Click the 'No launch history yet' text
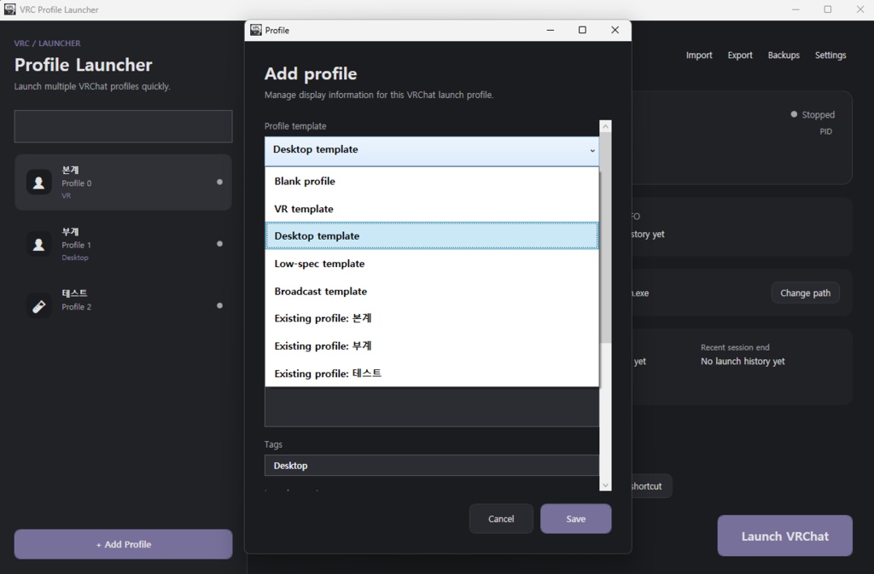The height and width of the screenshot is (574, 874). coord(743,362)
